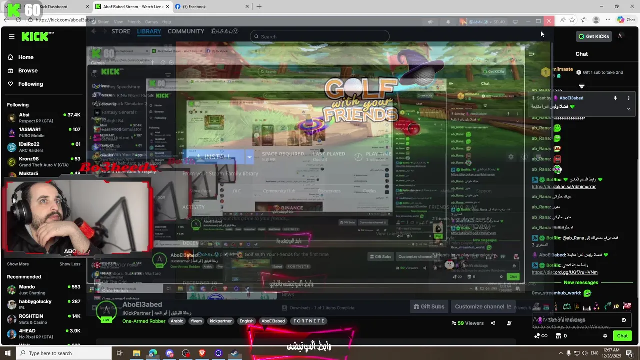The height and width of the screenshot is (360, 640).
Task: Jump to New messages in chat
Action: point(581,283)
